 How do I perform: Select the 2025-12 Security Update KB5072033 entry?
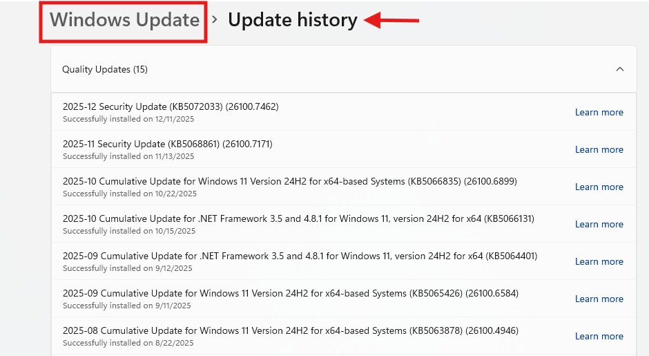171,107
